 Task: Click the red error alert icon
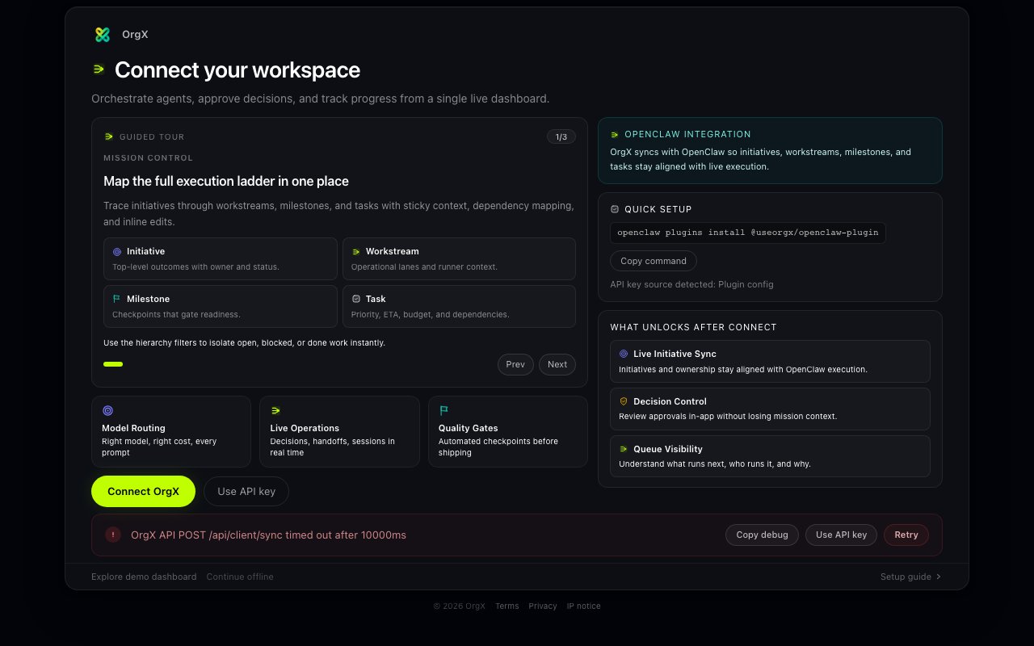(113, 535)
